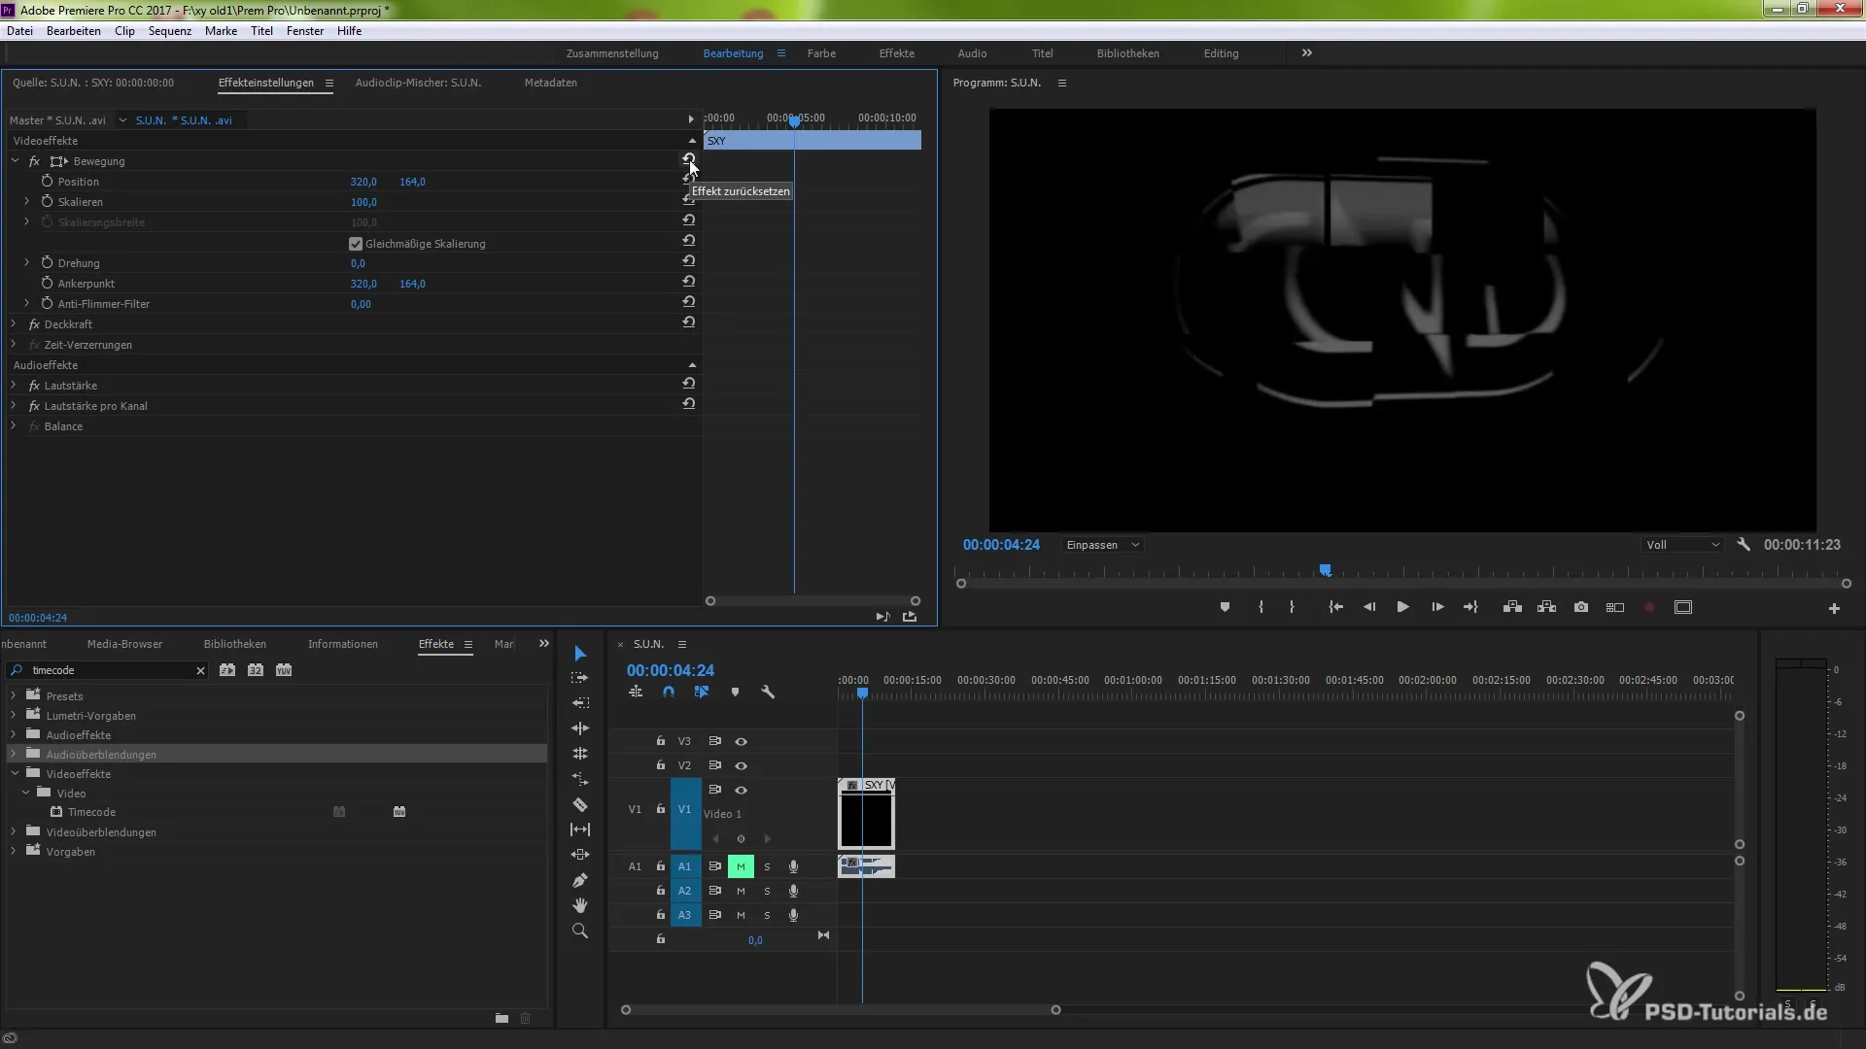
Task: Toggle V2 track output eye
Action: (741, 765)
